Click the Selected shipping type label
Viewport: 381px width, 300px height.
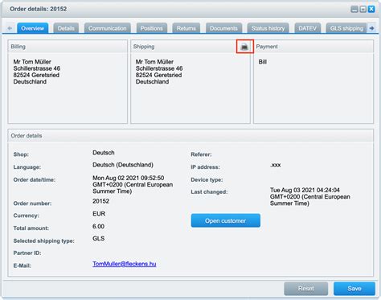point(44,241)
